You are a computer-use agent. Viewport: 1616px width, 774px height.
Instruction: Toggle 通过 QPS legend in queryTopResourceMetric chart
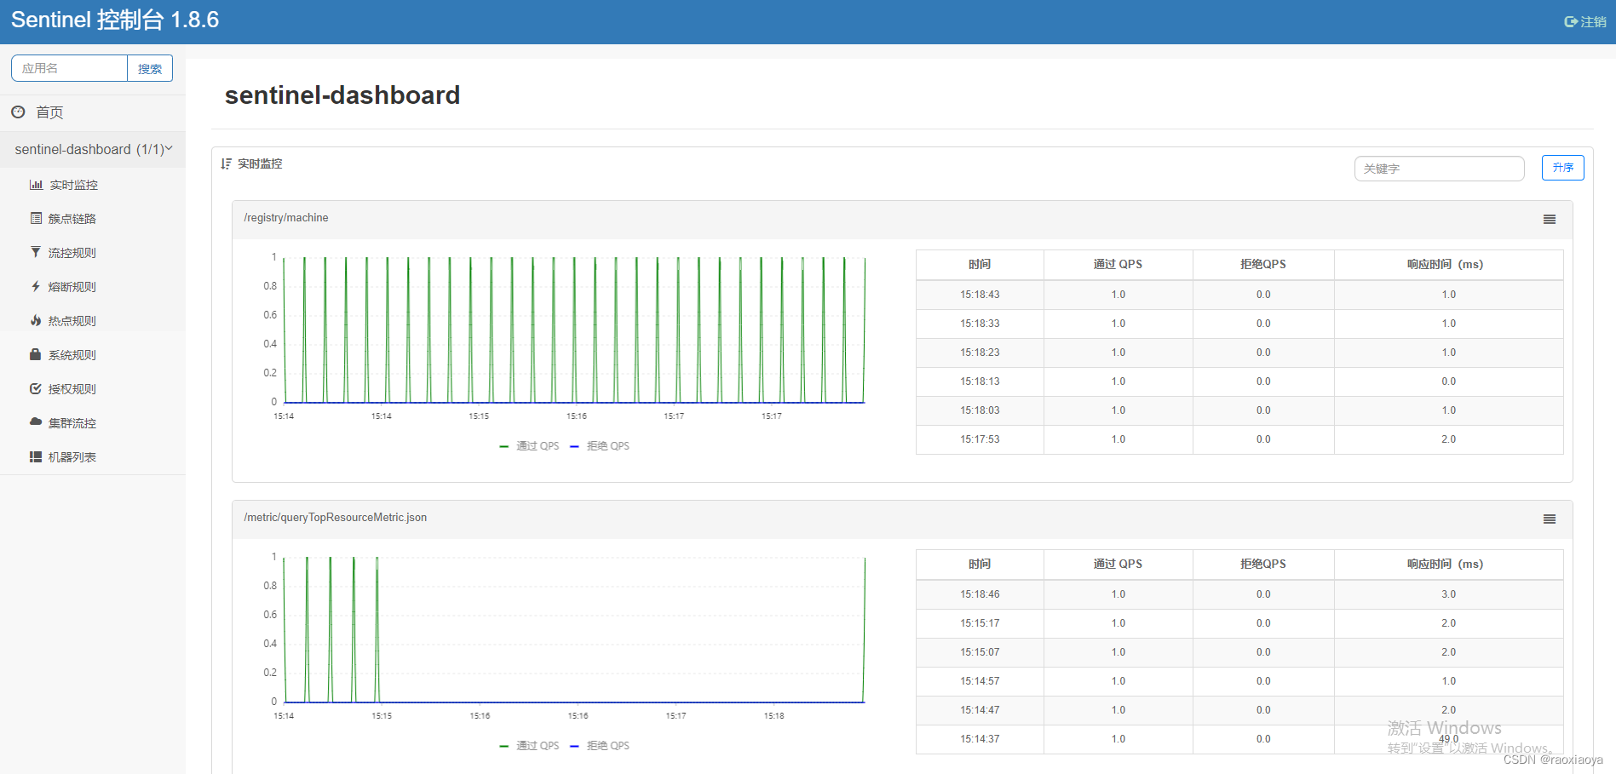[x=530, y=746]
